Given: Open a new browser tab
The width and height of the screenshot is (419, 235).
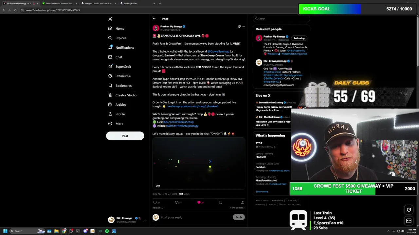Looking at the screenshot, I should tap(160, 3).
